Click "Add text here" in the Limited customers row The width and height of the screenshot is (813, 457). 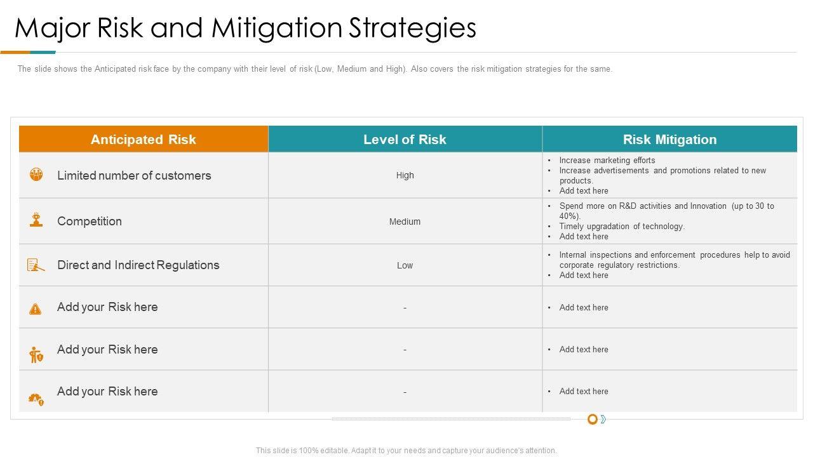[584, 191]
